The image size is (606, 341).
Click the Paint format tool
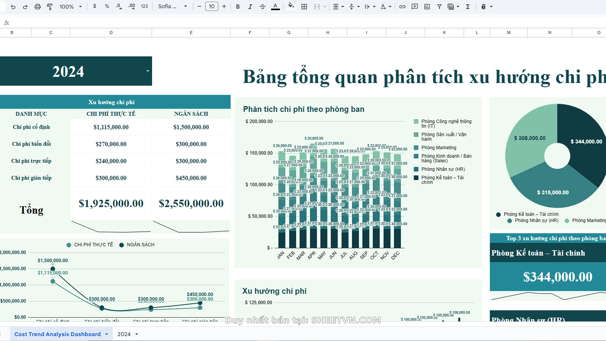pyautogui.click(x=50, y=6)
